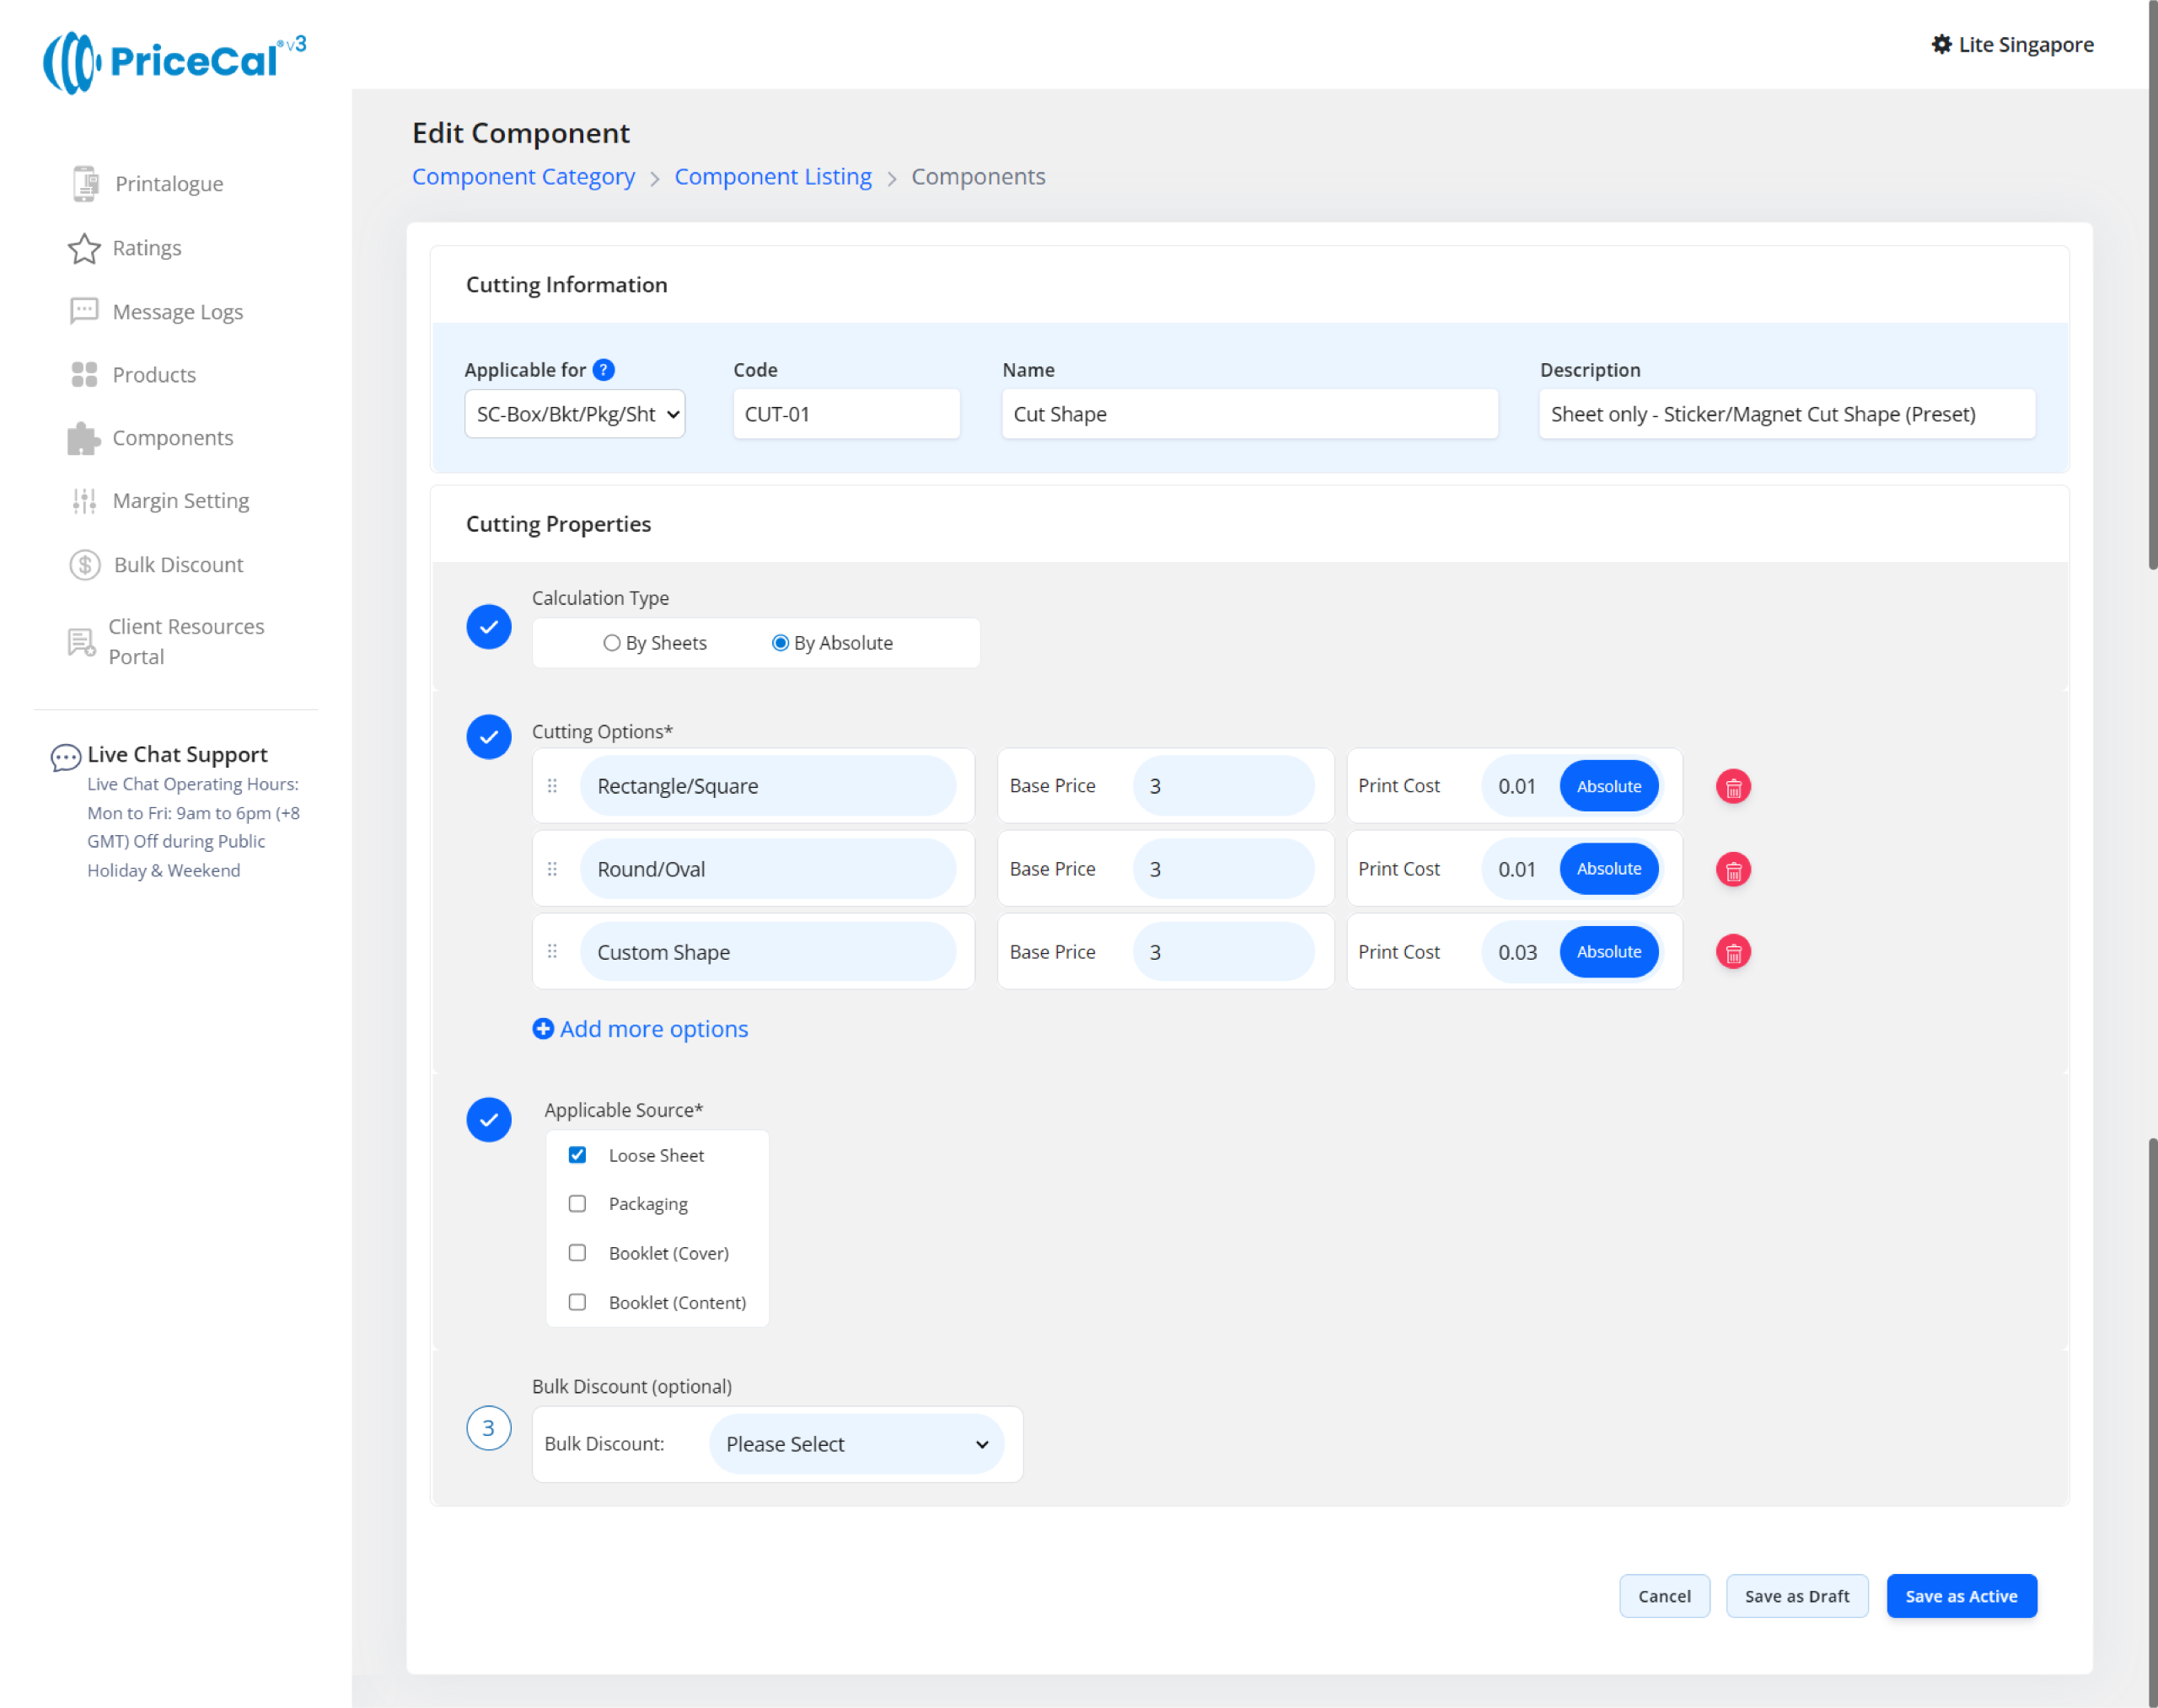Click the Save as Active button

point(1960,1596)
